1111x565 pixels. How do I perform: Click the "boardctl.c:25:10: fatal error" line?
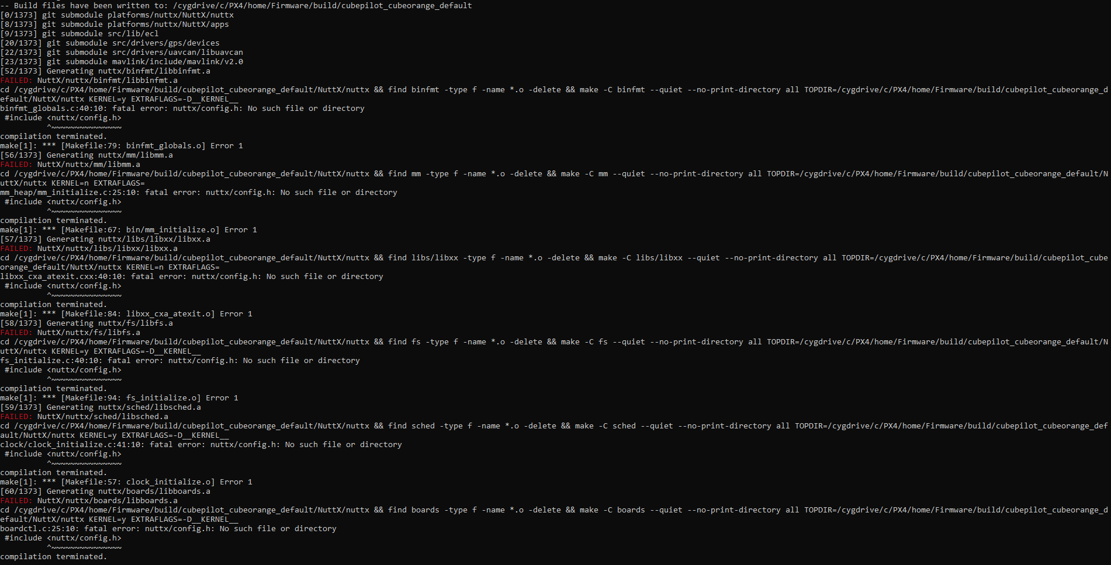point(168,528)
